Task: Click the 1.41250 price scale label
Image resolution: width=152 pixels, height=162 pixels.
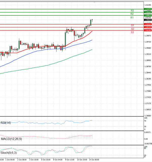Action: (x=148, y=5)
